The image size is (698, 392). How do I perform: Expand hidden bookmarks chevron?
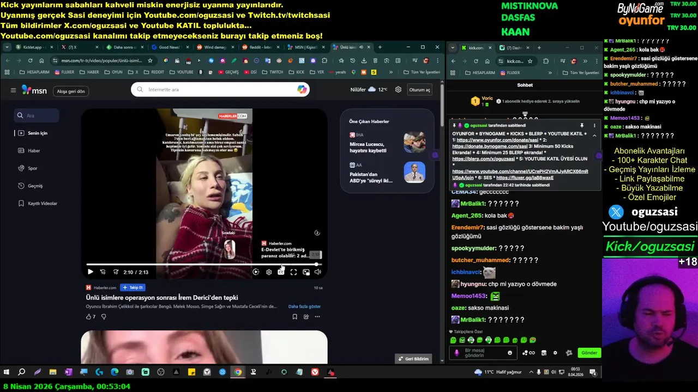click(391, 72)
